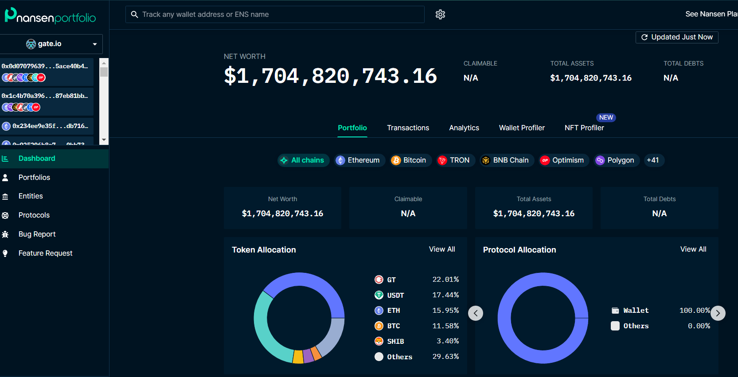Go to next allocation card arrow
This screenshot has height=377, width=738.
coord(718,313)
